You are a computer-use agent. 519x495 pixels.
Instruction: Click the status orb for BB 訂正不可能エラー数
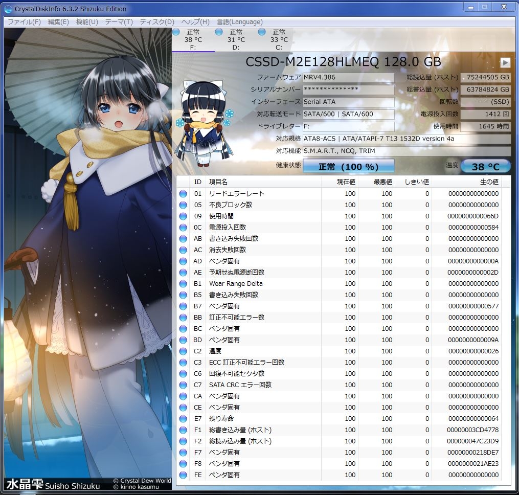(x=183, y=318)
